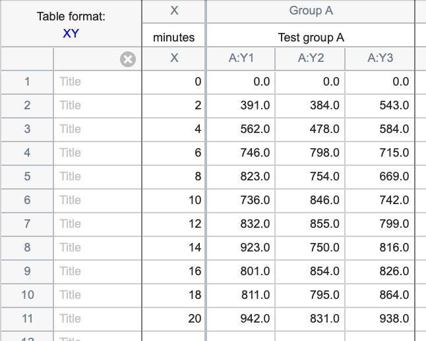426x341 pixels.
Task: Click the cell containing 846.0
Action: tap(311, 200)
